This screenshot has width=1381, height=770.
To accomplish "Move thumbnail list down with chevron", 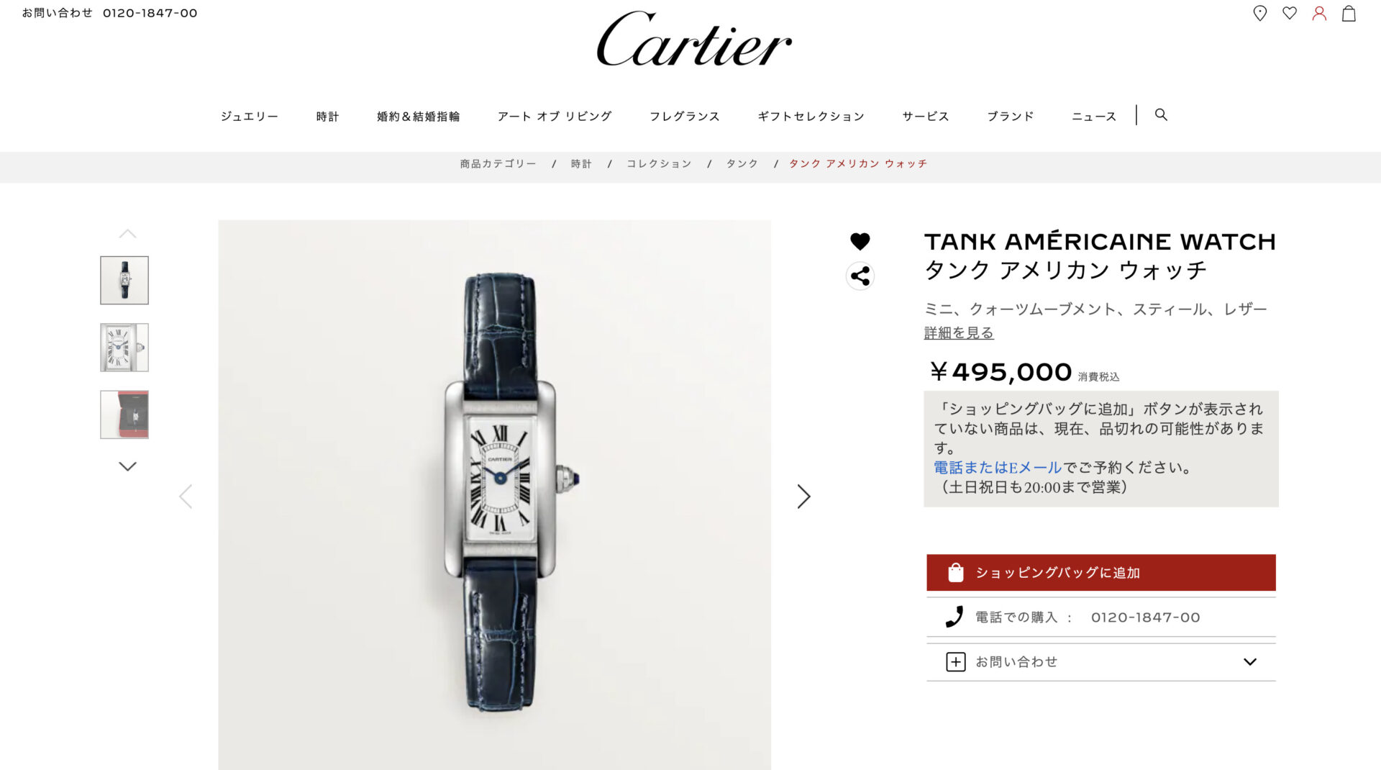I will (x=127, y=466).
